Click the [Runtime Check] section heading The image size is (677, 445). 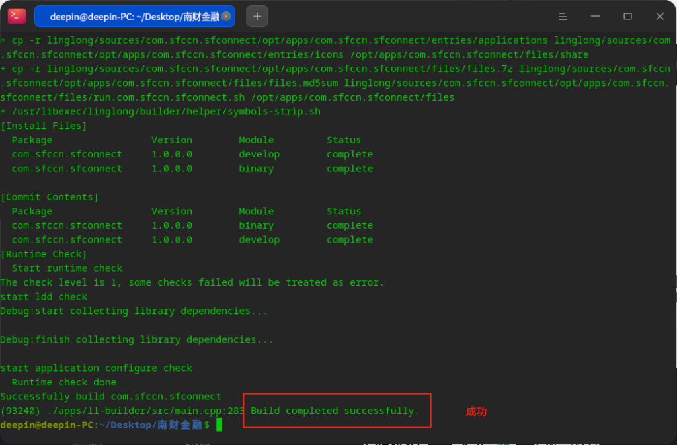(44, 254)
